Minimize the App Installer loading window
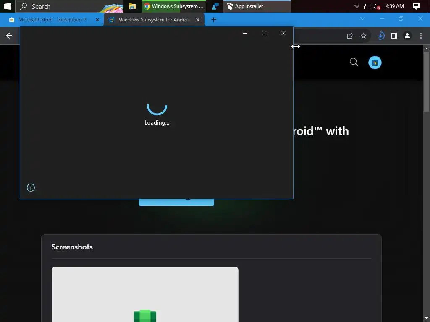Image resolution: width=430 pixels, height=322 pixels. [245, 33]
